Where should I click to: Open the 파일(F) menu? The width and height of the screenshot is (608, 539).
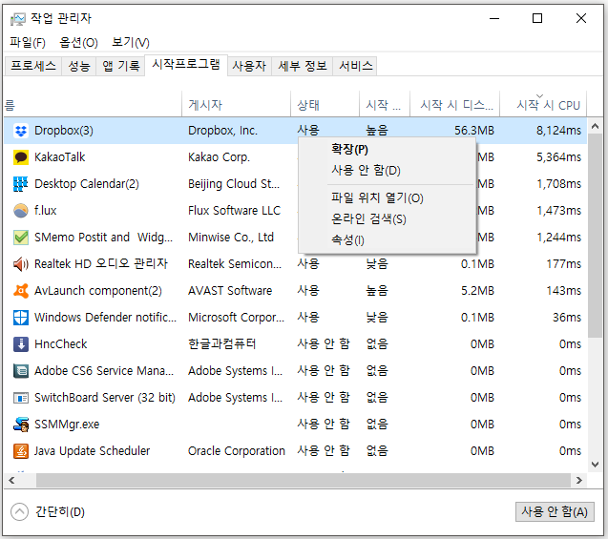click(28, 42)
